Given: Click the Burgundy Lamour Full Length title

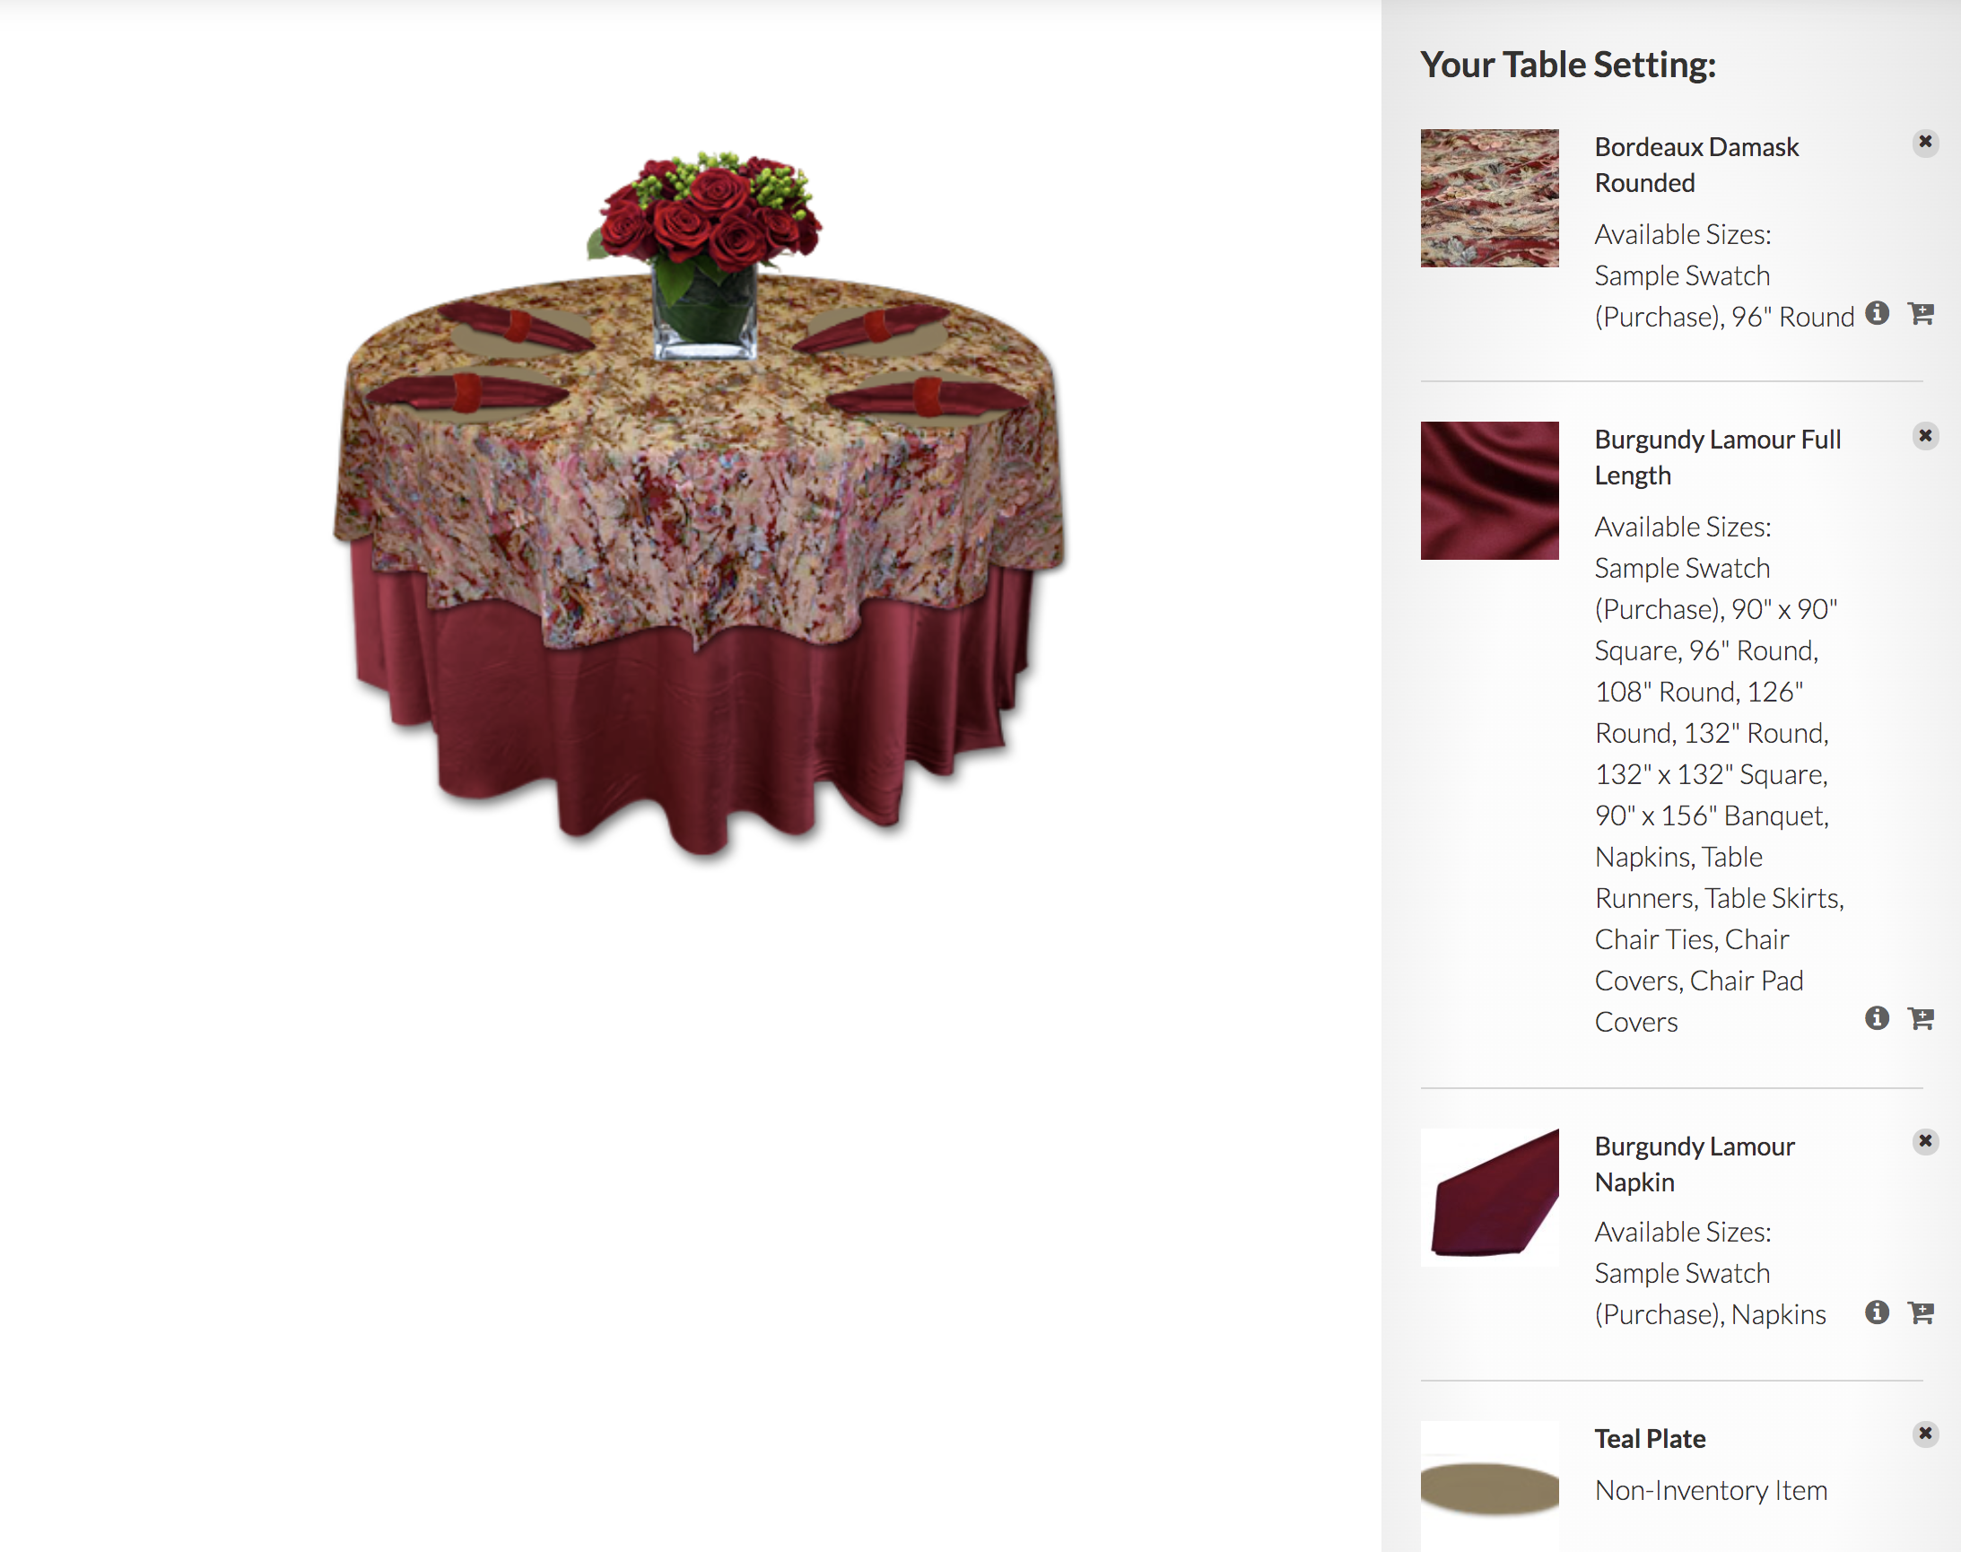Looking at the screenshot, I should 1718,458.
